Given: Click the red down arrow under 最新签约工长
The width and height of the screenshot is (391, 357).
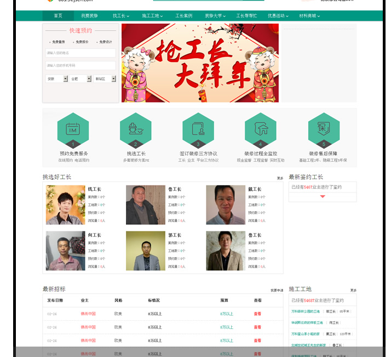Looking at the screenshot, I should pos(323,196).
